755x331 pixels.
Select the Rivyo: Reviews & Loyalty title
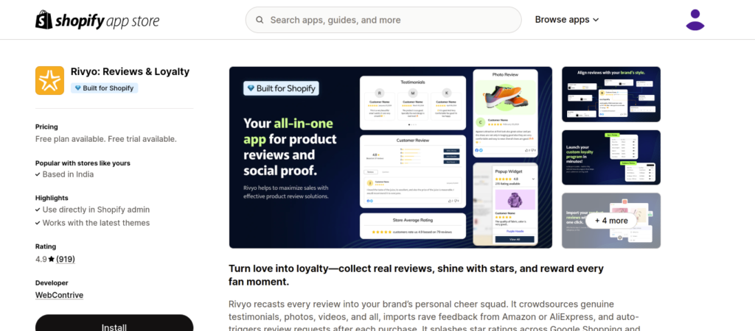coord(130,71)
